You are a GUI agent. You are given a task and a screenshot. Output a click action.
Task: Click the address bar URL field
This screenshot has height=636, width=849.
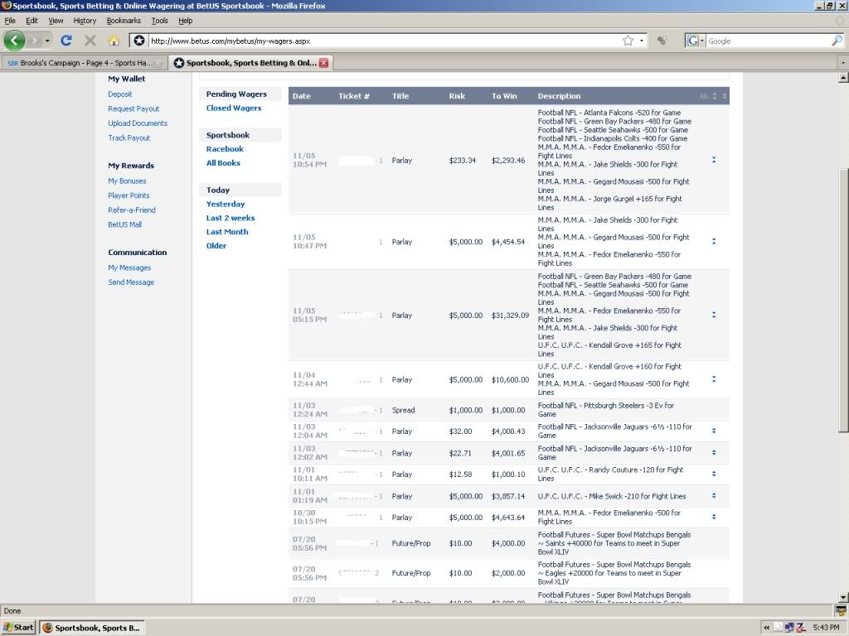tap(385, 41)
